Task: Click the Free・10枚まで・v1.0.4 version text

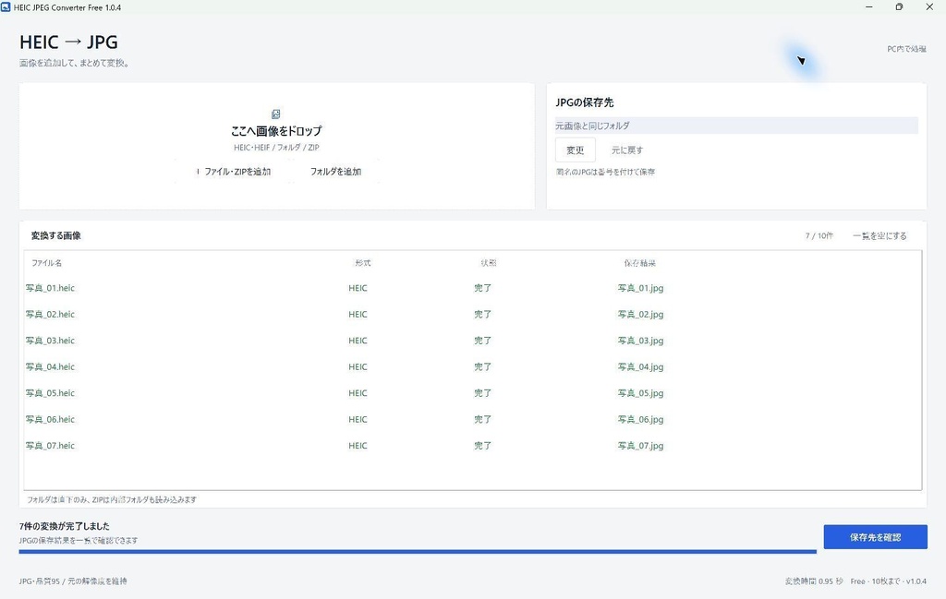Action: point(888,581)
